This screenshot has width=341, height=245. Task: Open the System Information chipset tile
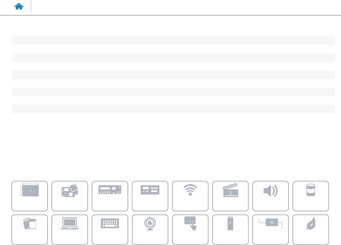[x=70, y=196]
